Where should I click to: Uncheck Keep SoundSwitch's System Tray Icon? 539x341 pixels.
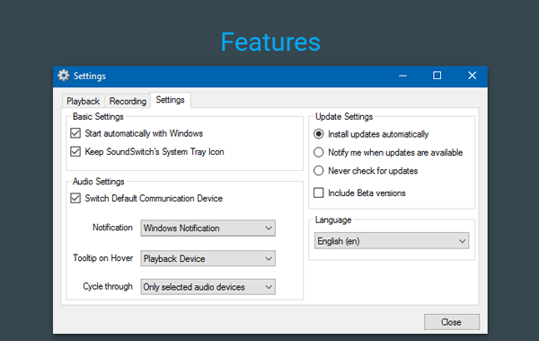point(75,151)
